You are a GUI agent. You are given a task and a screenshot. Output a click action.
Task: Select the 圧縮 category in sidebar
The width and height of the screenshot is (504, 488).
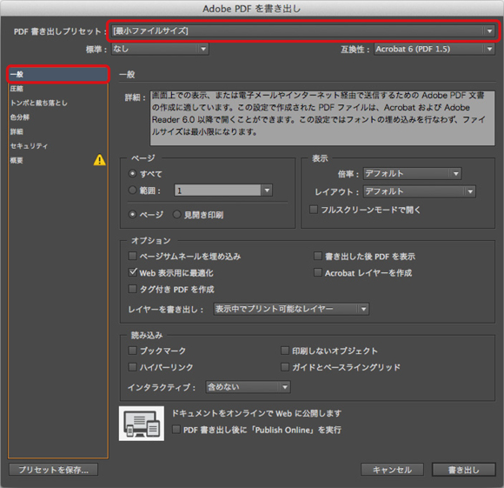tap(58, 89)
